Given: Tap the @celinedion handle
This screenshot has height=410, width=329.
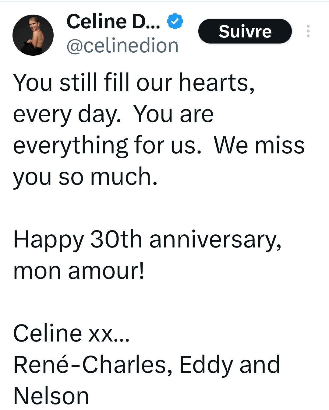Looking at the screenshot, I should tap(122, 46).
